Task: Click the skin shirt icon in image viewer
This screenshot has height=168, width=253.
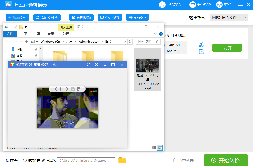Action: (88, 65)
